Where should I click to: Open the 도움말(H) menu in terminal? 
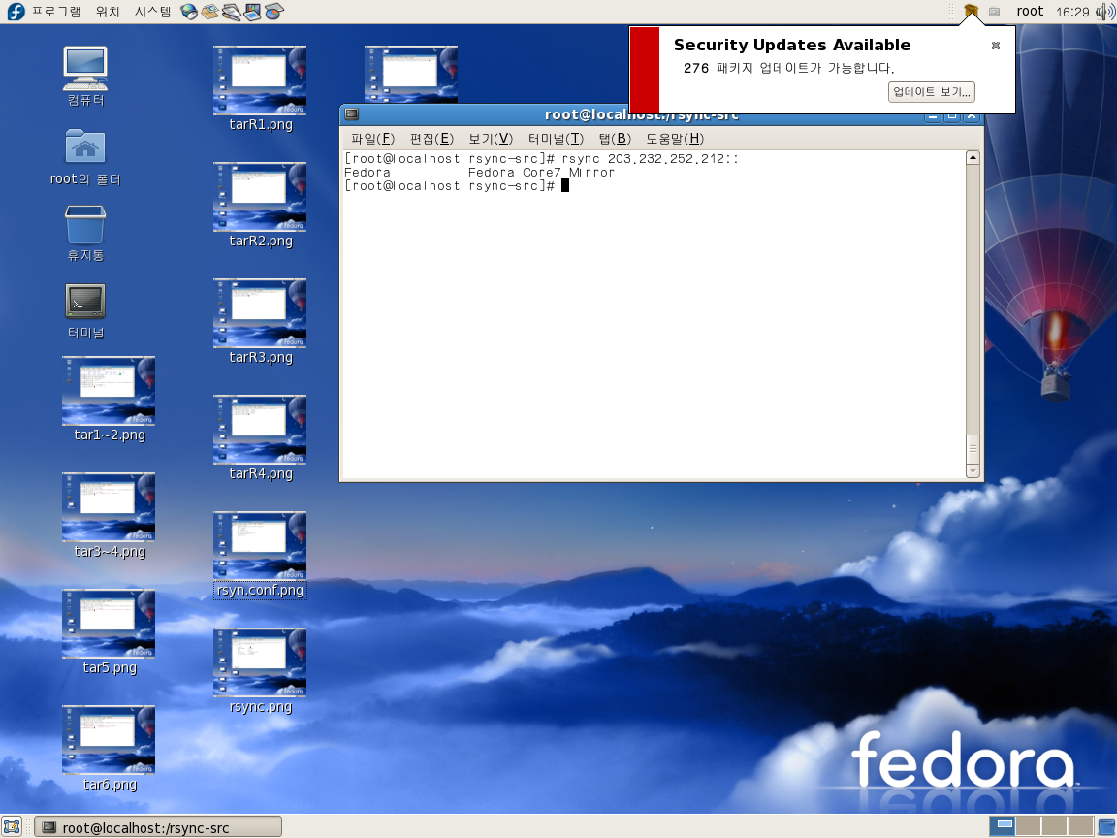[675, 139]
